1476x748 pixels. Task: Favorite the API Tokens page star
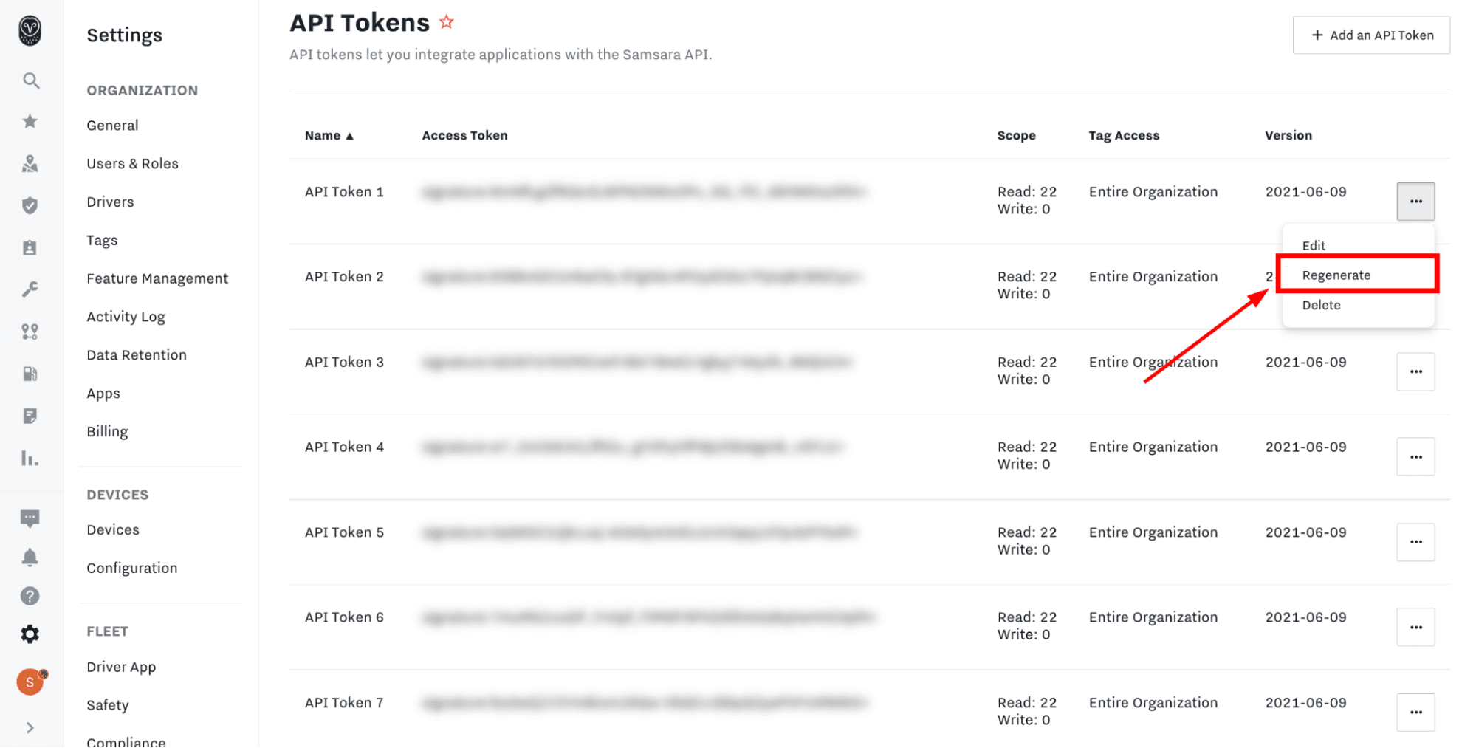coord(447,22)
